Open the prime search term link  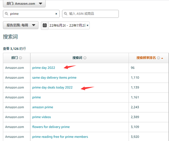36,97
